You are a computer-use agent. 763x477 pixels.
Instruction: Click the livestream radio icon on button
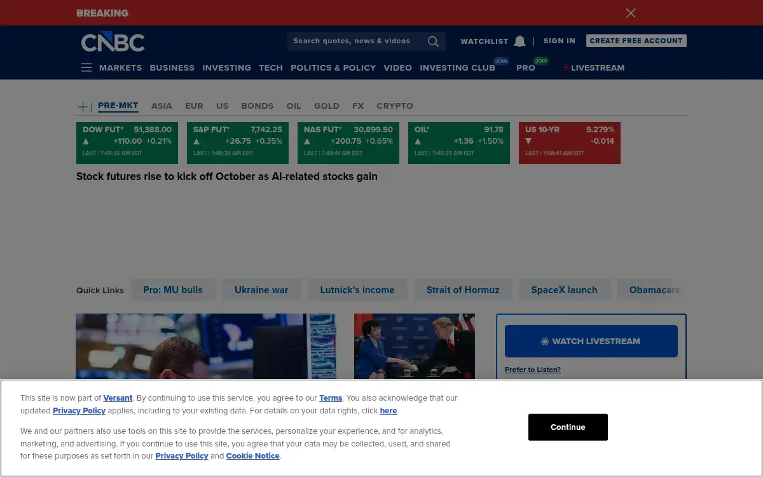coord(544,342)
